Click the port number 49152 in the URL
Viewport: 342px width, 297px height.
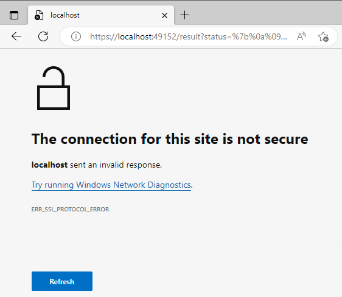pyautogui.click(x=165, y=36)
